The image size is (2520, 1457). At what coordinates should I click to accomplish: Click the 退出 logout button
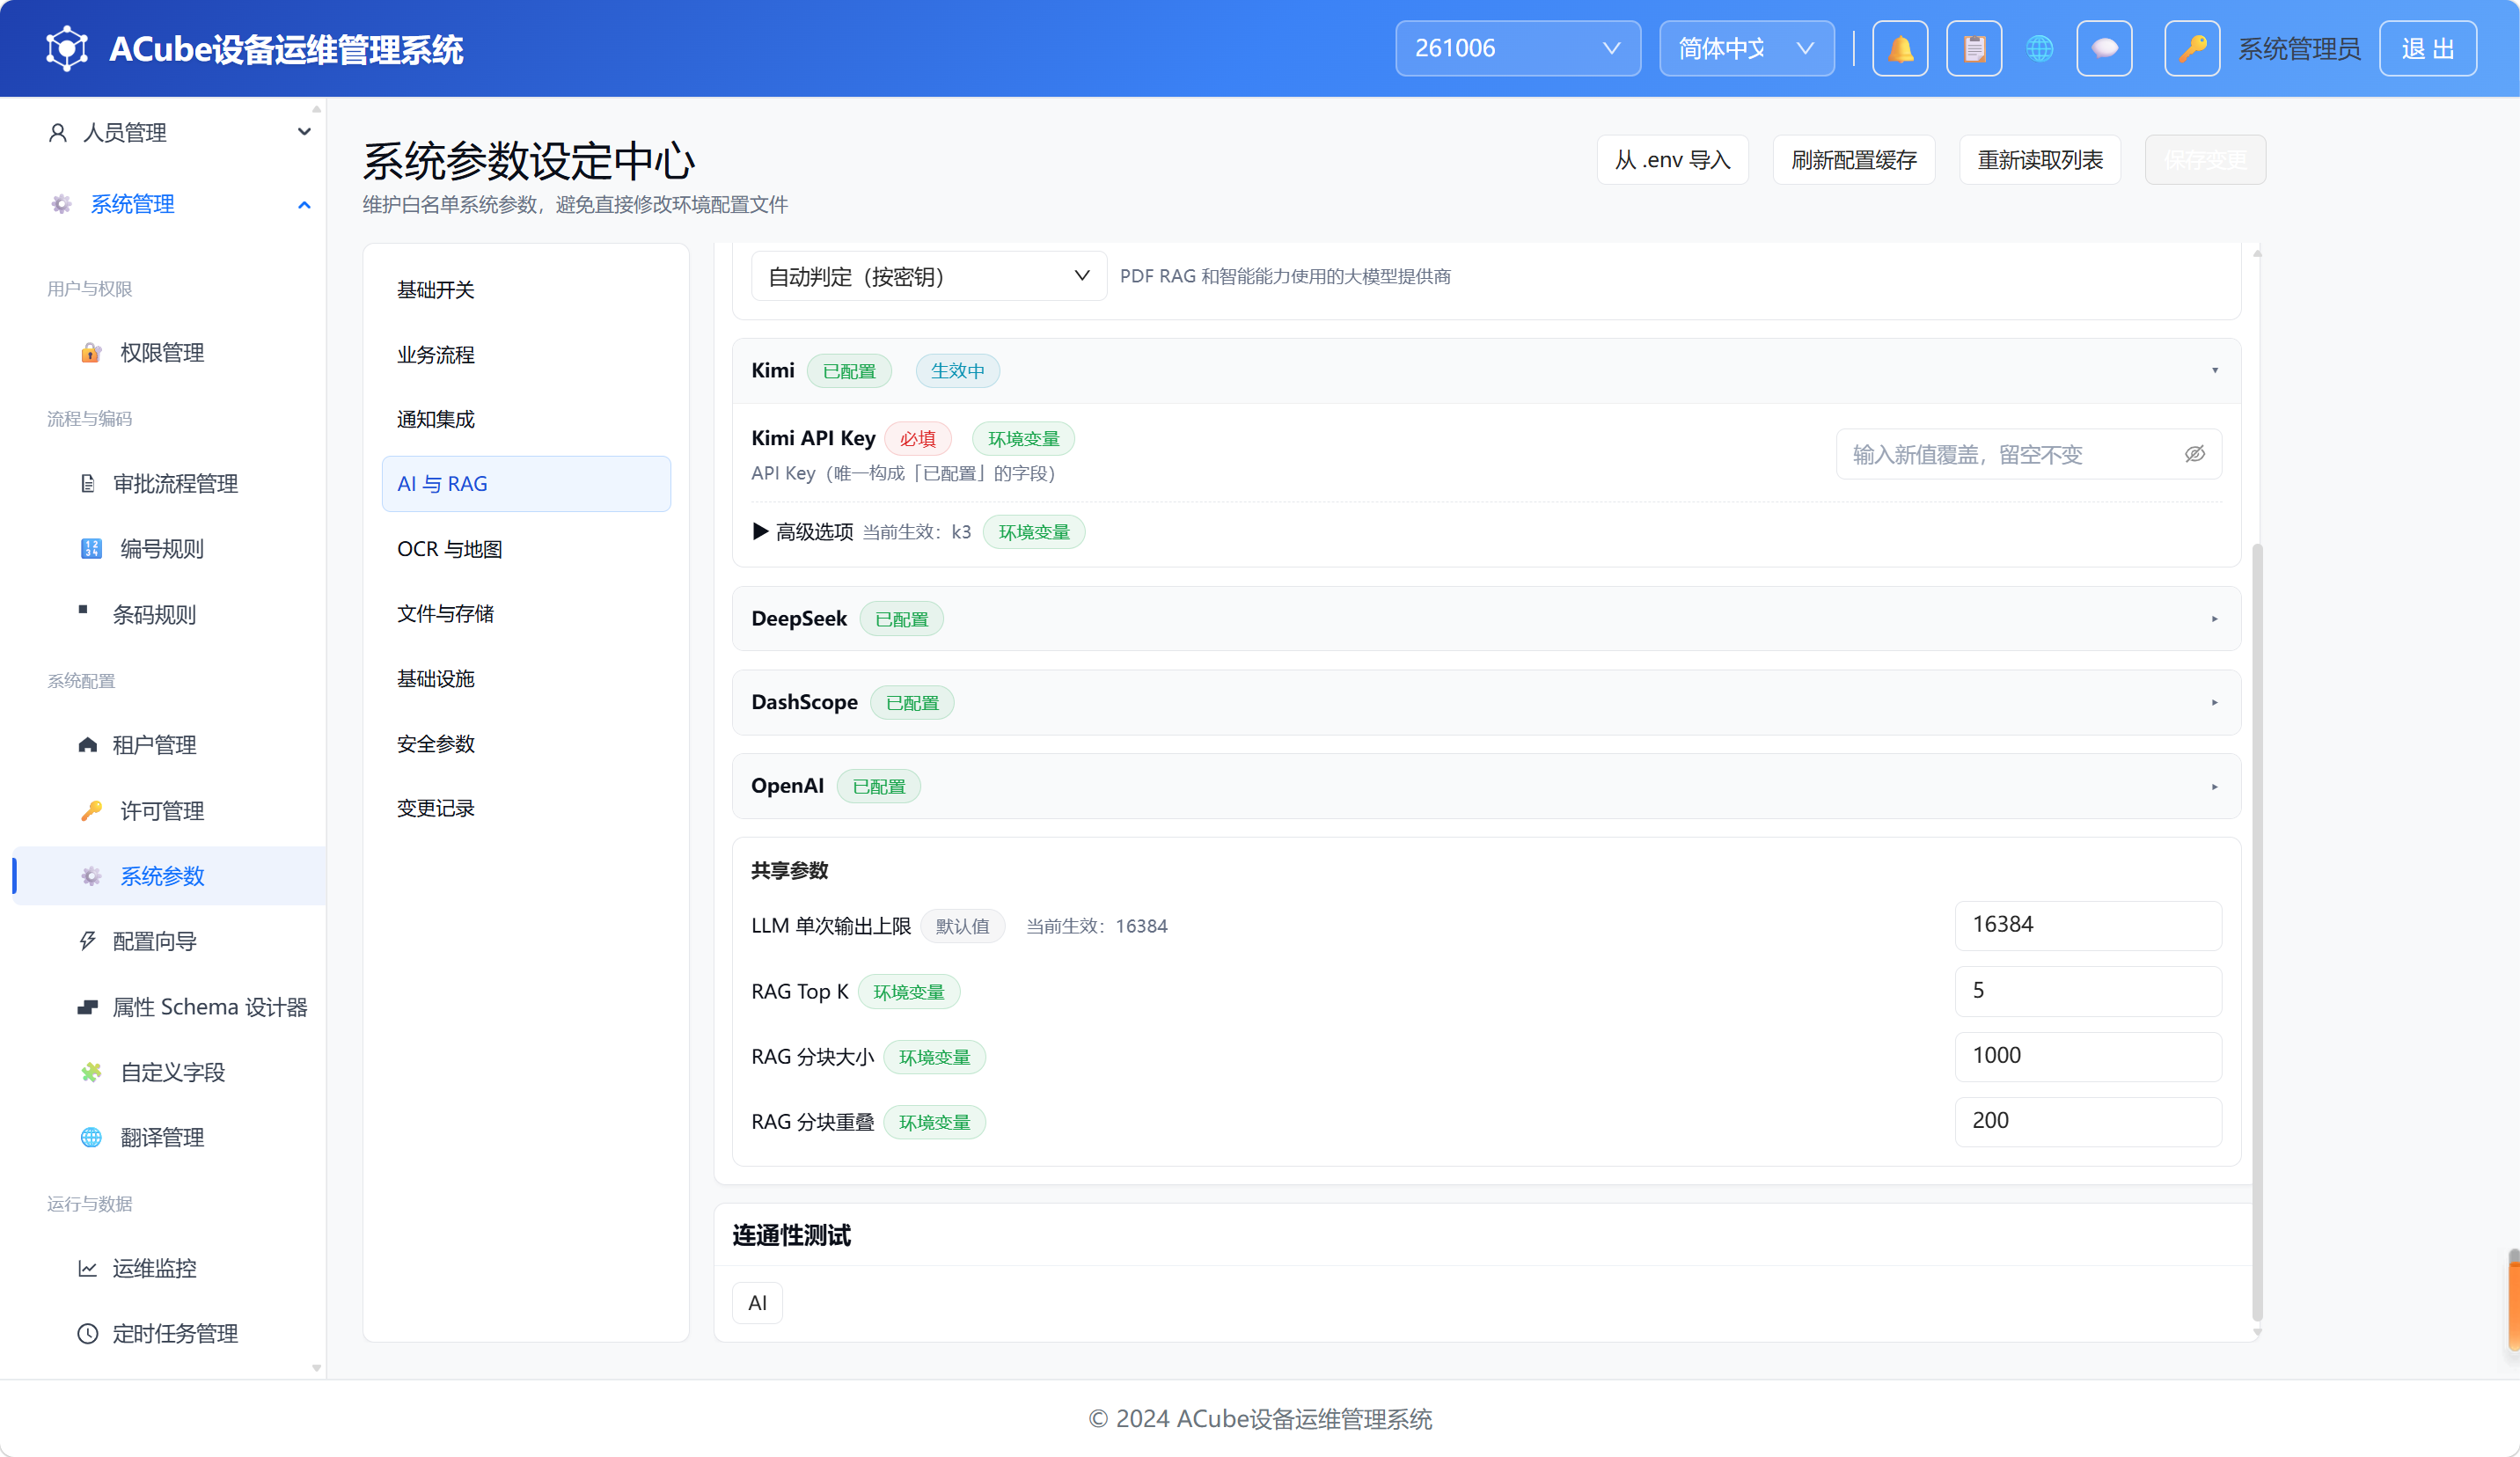pyautogui.click(x=2428, y=48)
